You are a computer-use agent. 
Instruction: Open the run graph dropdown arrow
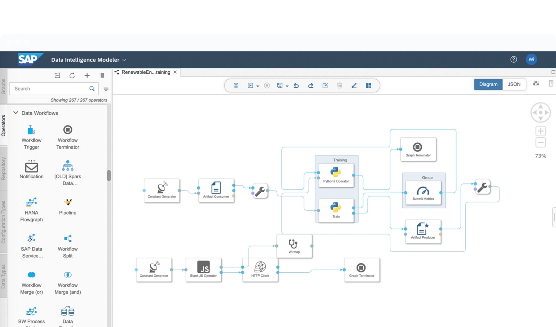click(x=258, y=86)
